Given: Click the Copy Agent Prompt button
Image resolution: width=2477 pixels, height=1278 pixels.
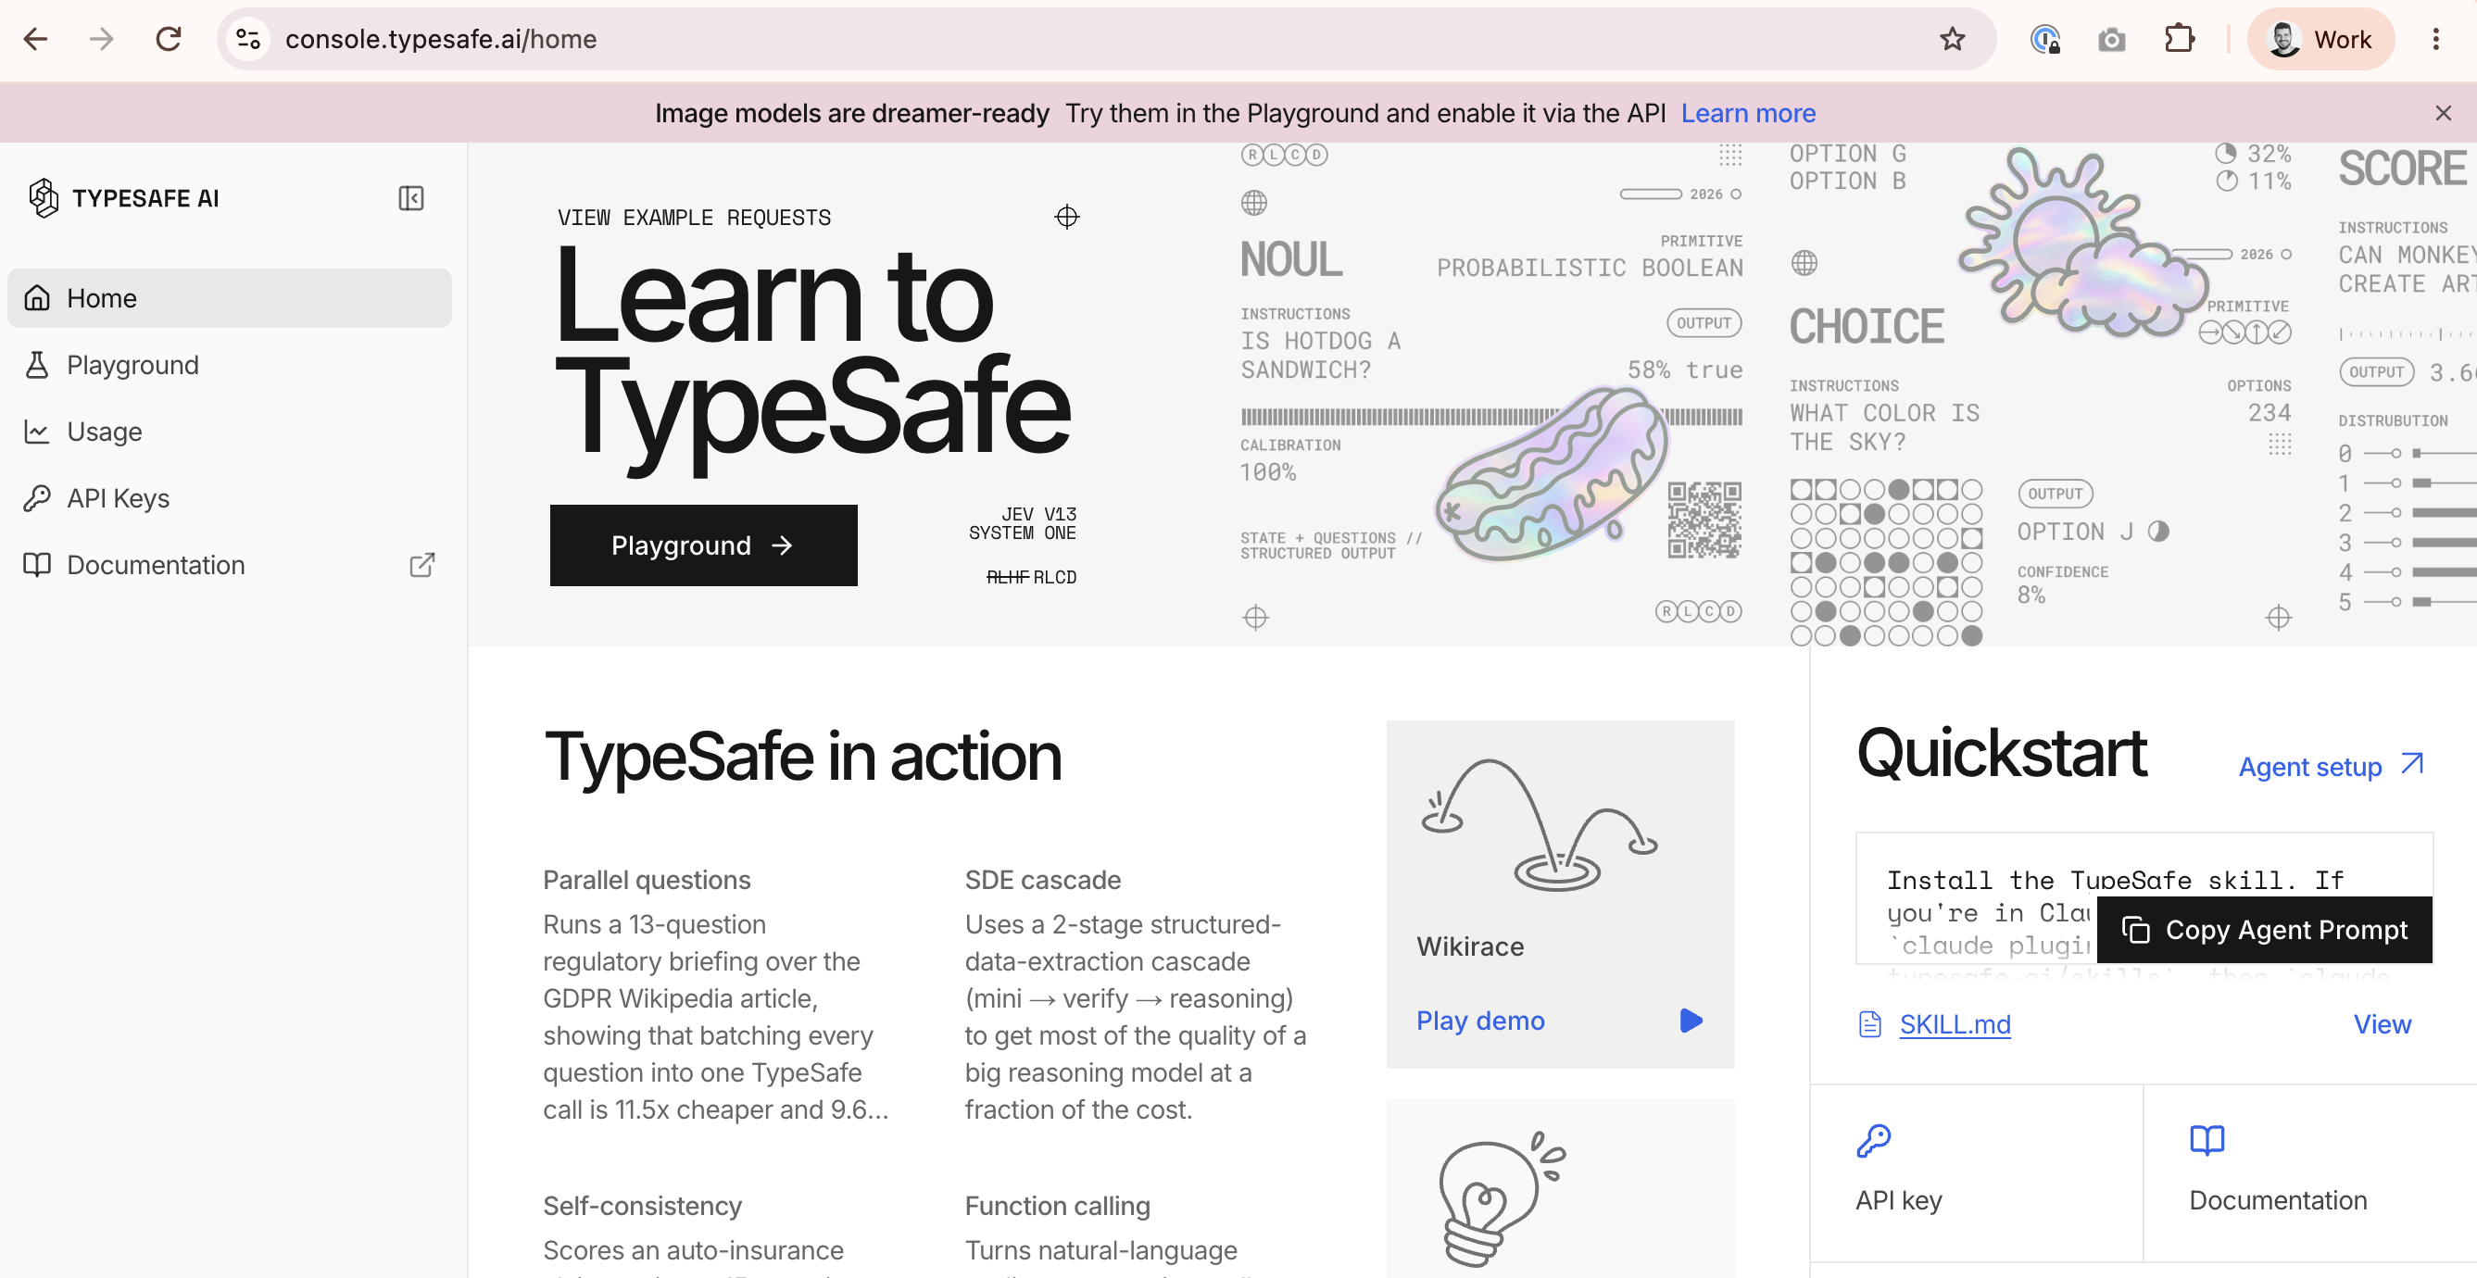Looking at the screenshot, I should click(x=2264, y=930).
